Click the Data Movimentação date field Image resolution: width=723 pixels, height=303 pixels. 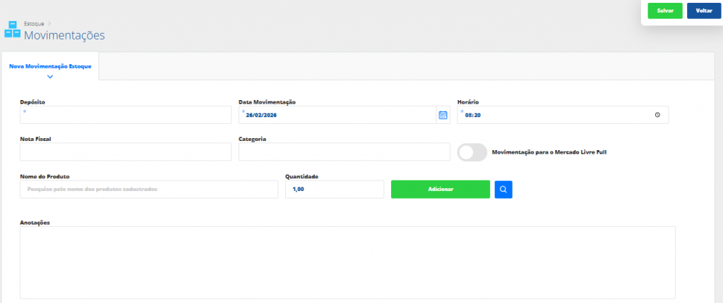pos(337,115)
